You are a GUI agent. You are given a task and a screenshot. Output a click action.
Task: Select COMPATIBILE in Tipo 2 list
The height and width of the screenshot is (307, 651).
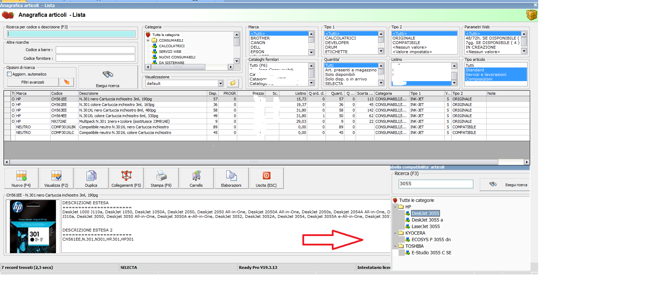406,43
